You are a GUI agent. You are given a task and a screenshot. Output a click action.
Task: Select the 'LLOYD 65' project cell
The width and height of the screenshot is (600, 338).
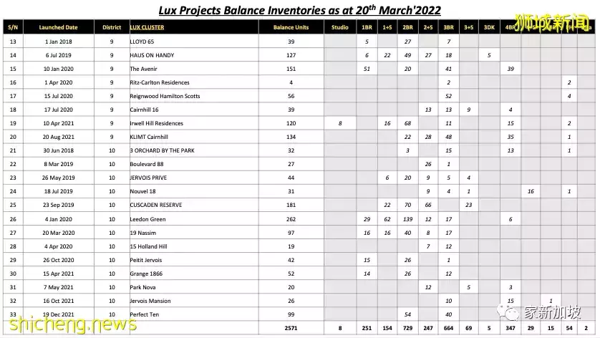pyautogui.click(x=143, y=42)
